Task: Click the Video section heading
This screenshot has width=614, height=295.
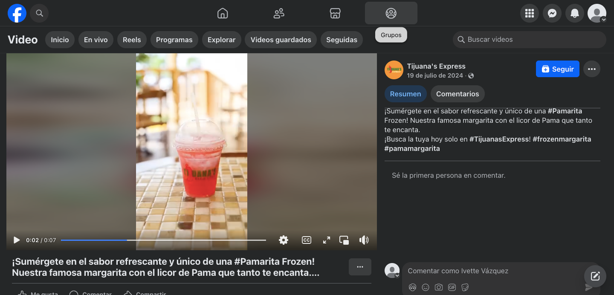Action: (23, 40)
